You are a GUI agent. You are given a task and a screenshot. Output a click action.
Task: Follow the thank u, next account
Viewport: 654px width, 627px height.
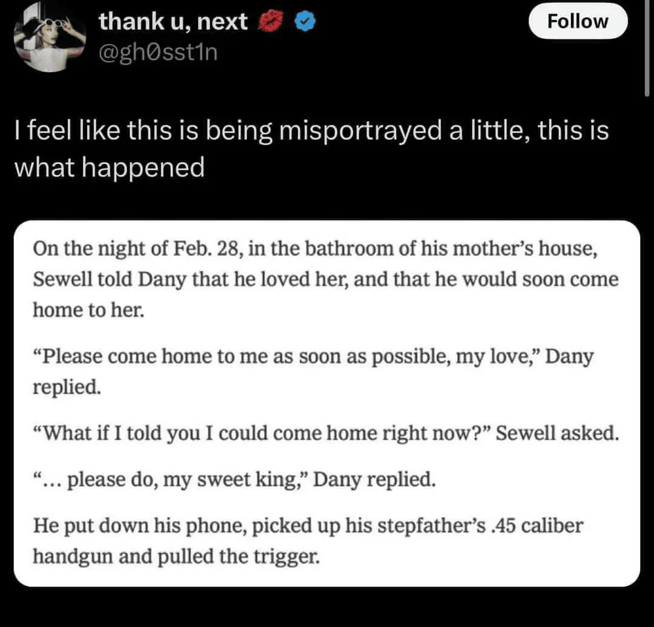578,21
